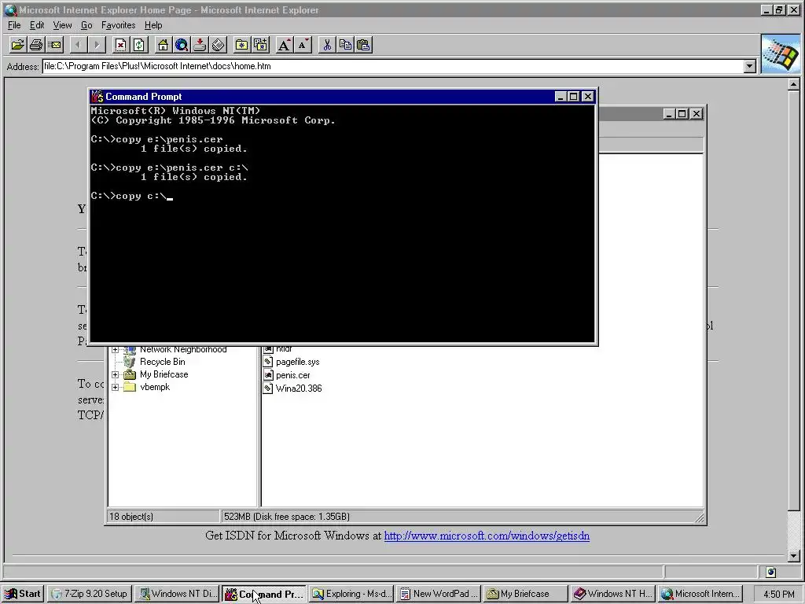
Task: Go to Home page icon
Action: 163,45
